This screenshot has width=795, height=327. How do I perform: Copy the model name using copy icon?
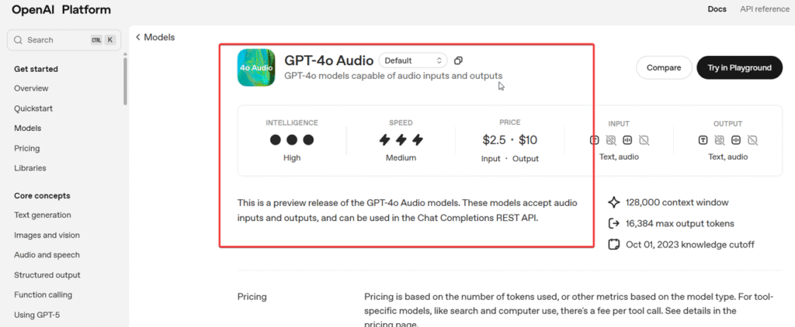[x=458, y=60]
